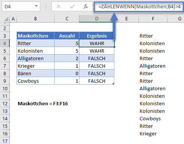Select cell D9 showing FALSCH
This screenshot has height=144, width=184.
[97, 81]
